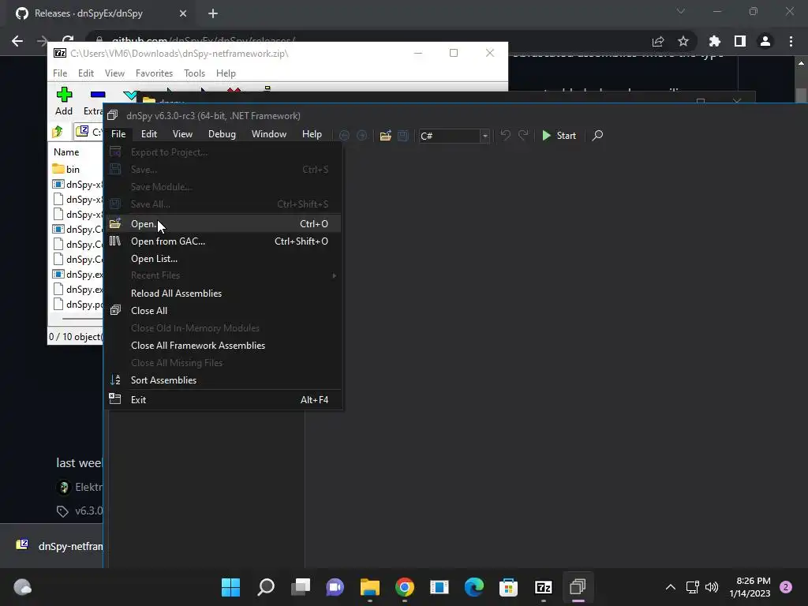Click the Open folder icon in dnSpy toolbar
Image resolution: width=808 pixels, height=606 pixels.
coord(385,136)
